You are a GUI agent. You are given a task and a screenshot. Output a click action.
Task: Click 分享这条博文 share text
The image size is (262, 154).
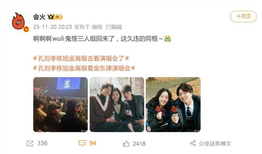tap(215, 143)
